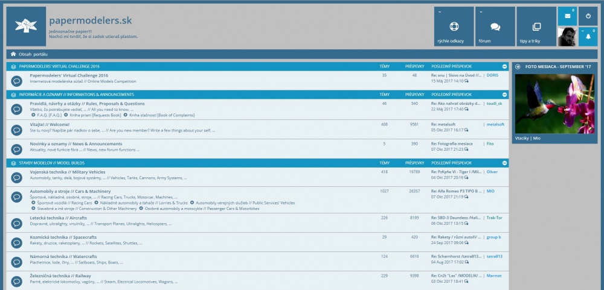Click forum icon beside Novinky a oznamy
The width and height of the screenshot is (604, 290).
[16, 150]
